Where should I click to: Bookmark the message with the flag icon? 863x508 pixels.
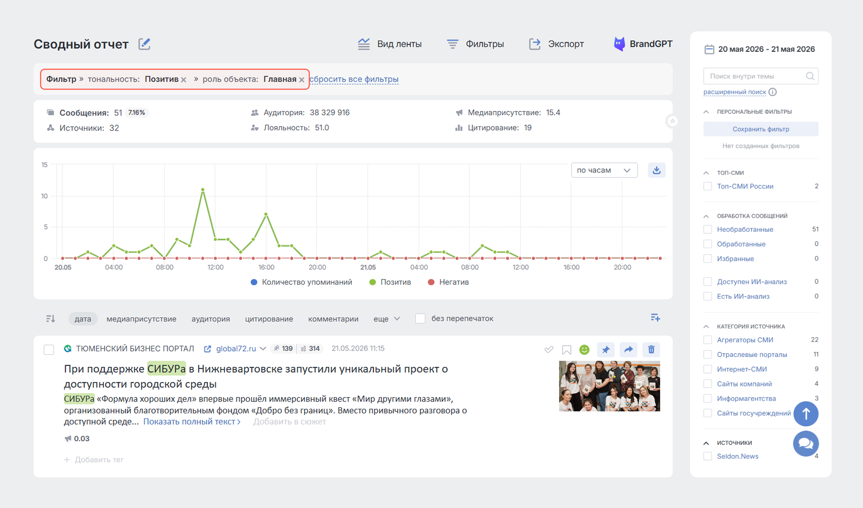566,349
